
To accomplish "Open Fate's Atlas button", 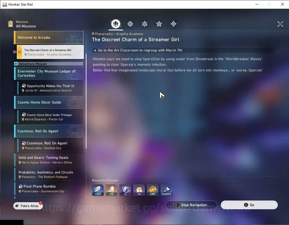I will click(28, 206).
